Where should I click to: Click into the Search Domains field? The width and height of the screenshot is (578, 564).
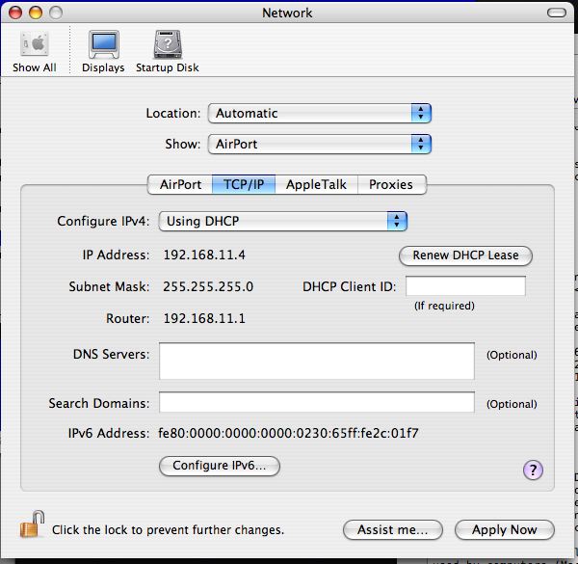(317, 402)
